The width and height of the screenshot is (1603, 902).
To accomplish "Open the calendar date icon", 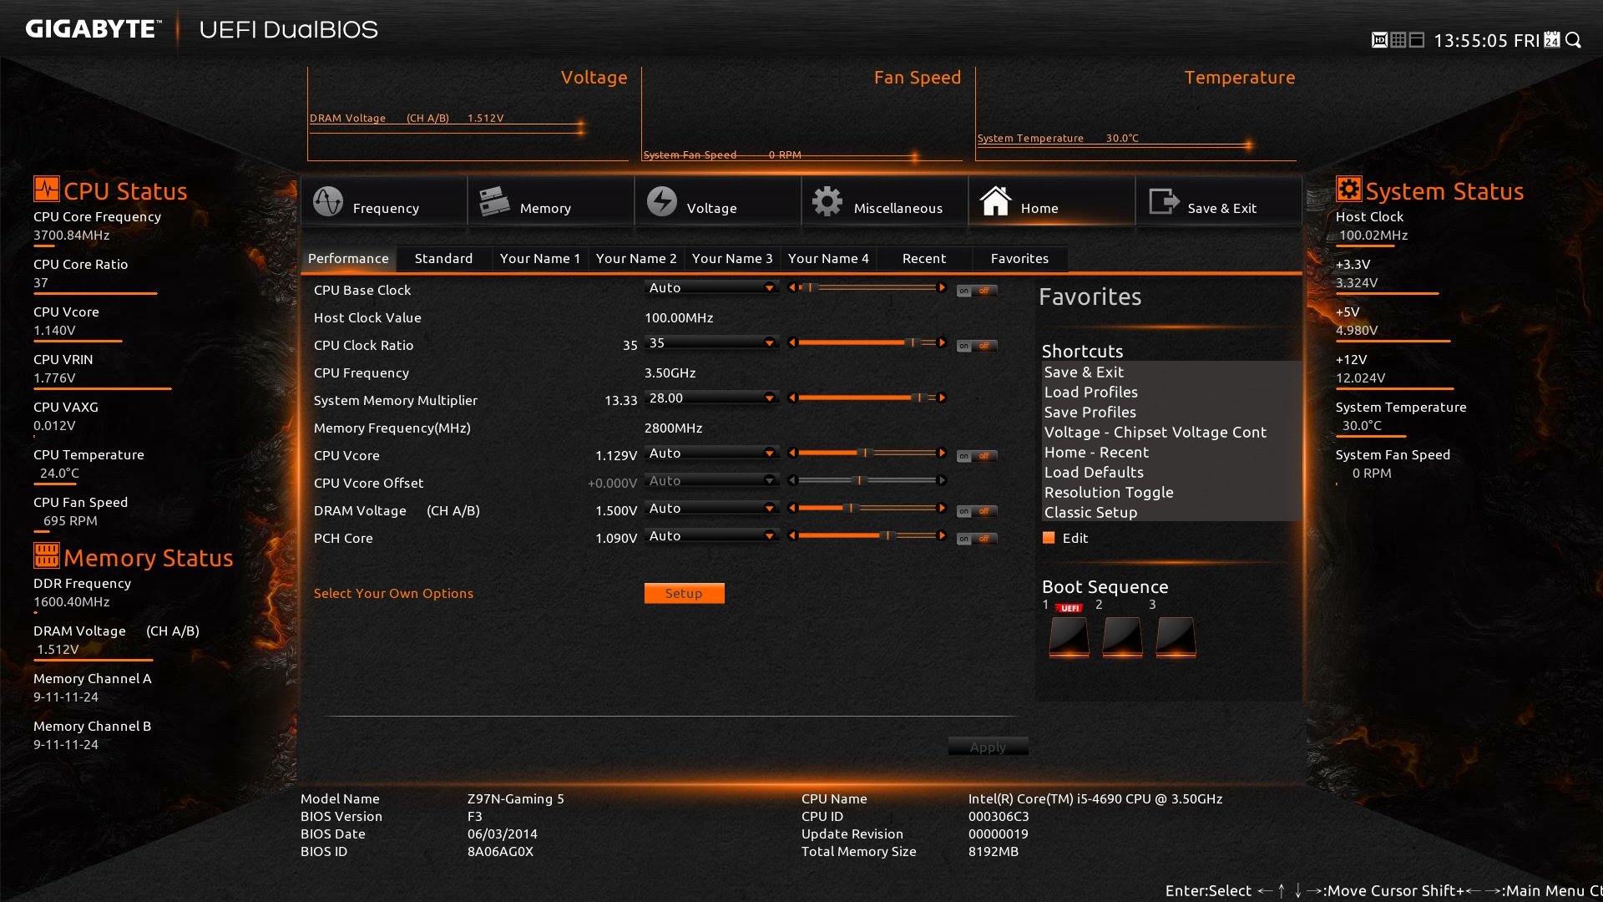I will pyautogui.click(x=1551, y=40).
